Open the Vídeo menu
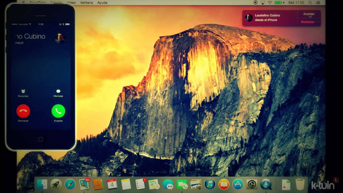This screenshot has width=343, height=193. point(71,2)
